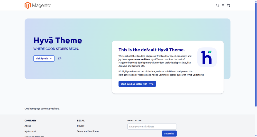Viewport: 257px width, 137px height.
Task: Open the Terms and Conditions link
Action: 88,131
